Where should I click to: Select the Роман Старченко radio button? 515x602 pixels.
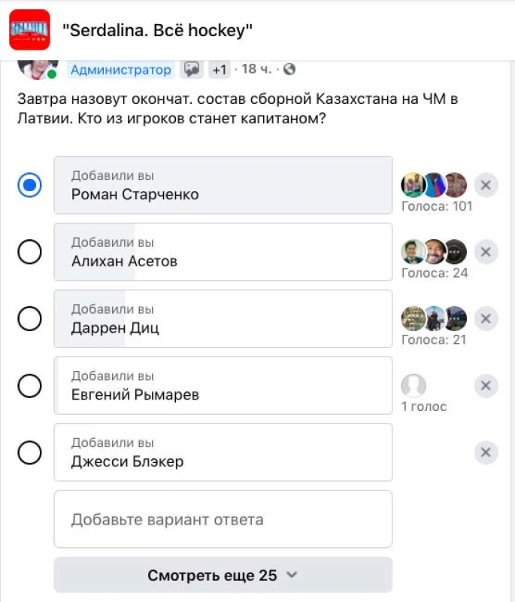[x=29, y=185]
